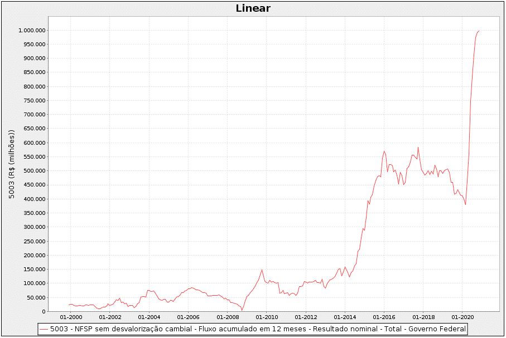Click the y-axis value 800.000
The height and width of the screenshot is (338, 506).
(34, 87)
